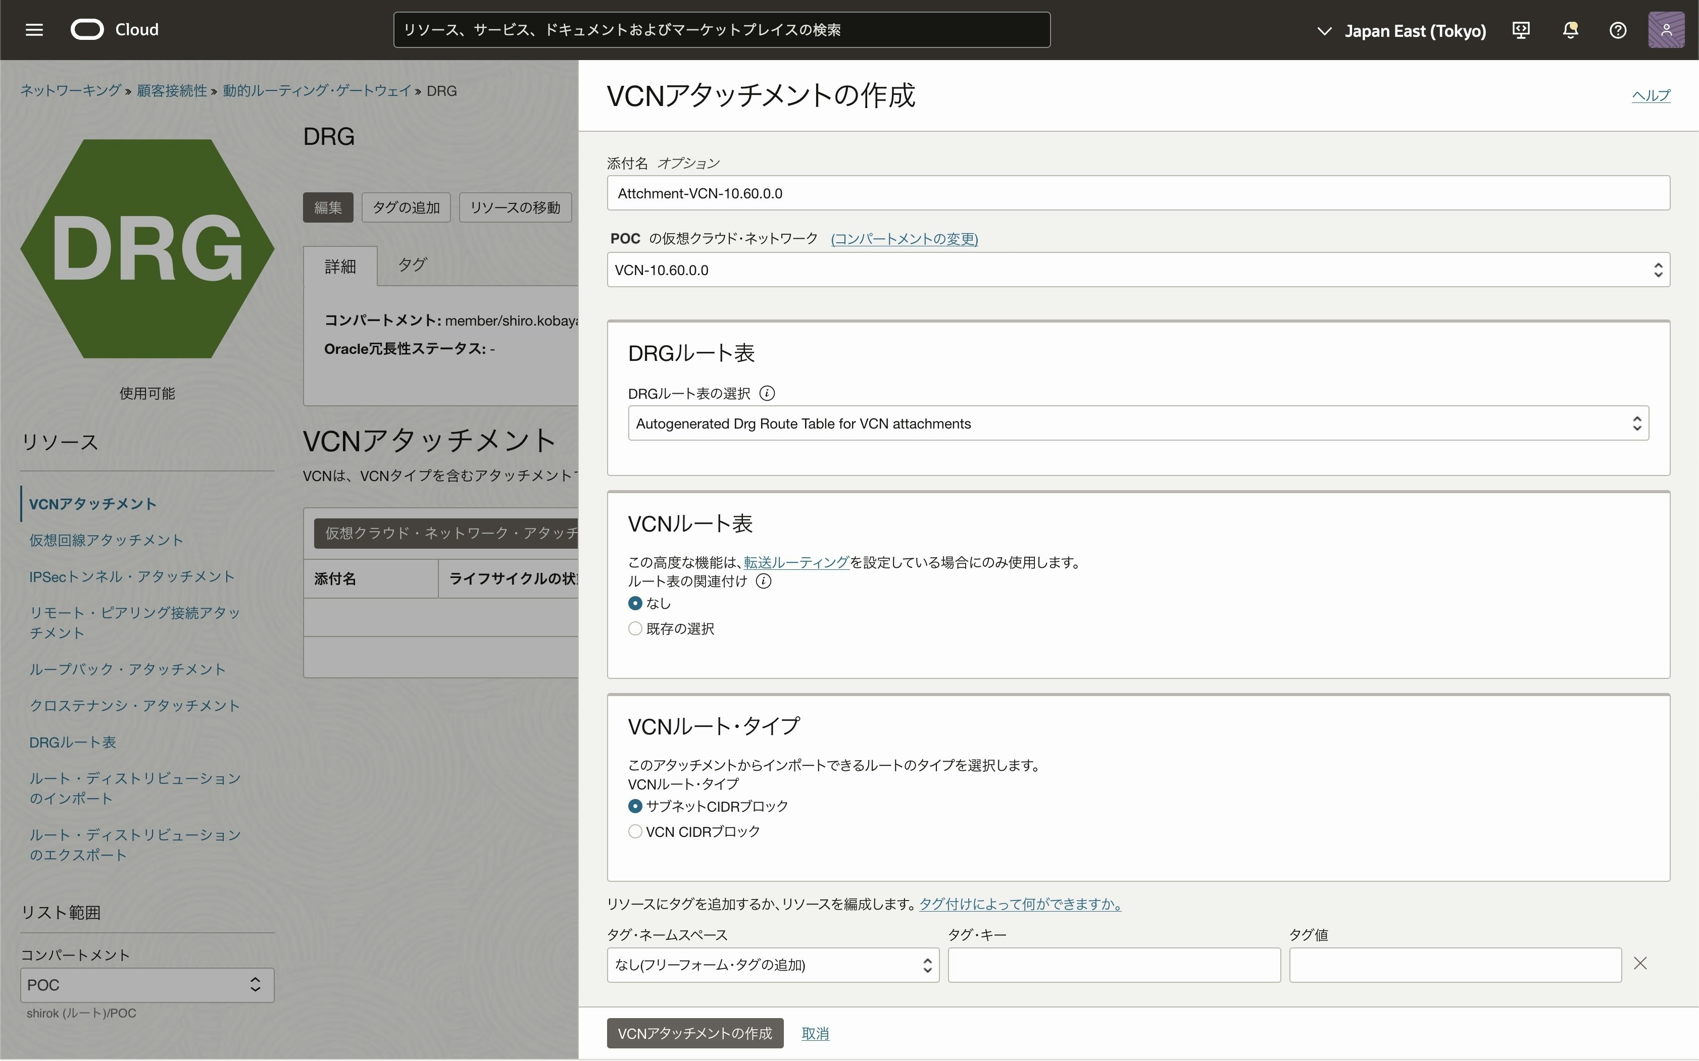This screenshot has width=1699, height=1061.
Task: Expand the Autogenerated Drg Route Table dropdown
Action: click(x=1137, y=424)
